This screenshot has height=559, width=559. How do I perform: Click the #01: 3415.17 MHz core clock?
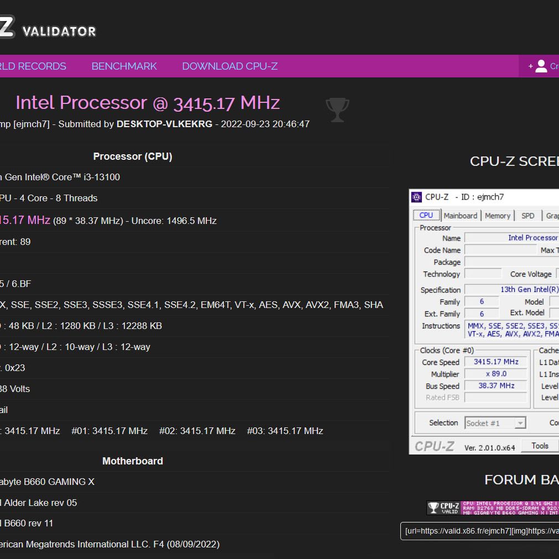tap(109, 431)
